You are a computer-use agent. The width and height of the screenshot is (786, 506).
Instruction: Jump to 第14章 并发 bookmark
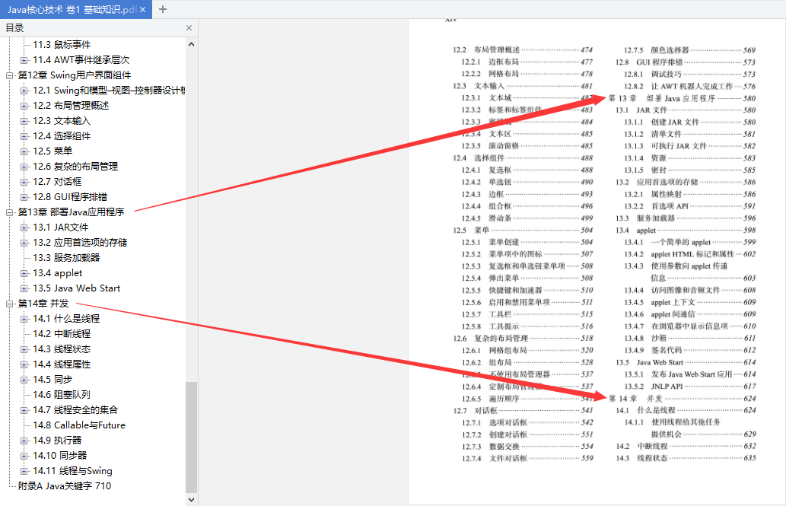[43, 304]
